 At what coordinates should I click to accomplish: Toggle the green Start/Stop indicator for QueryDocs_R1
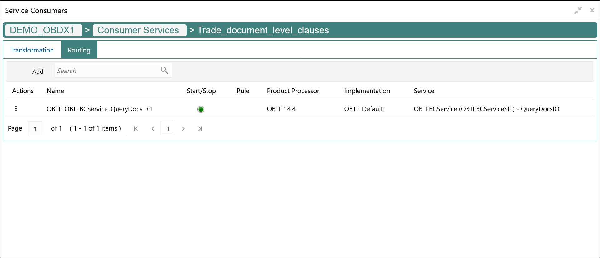[x=201, y=109]
